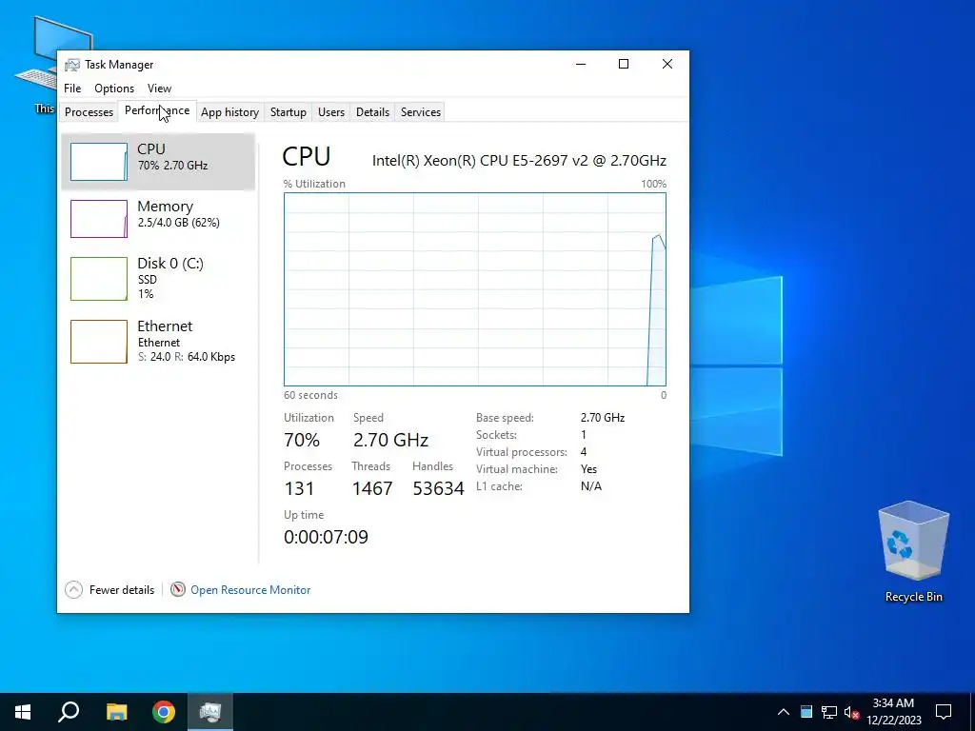Open the clock showing 3:34 AM
The image size is (975, 731).
[x=893, y=712]
